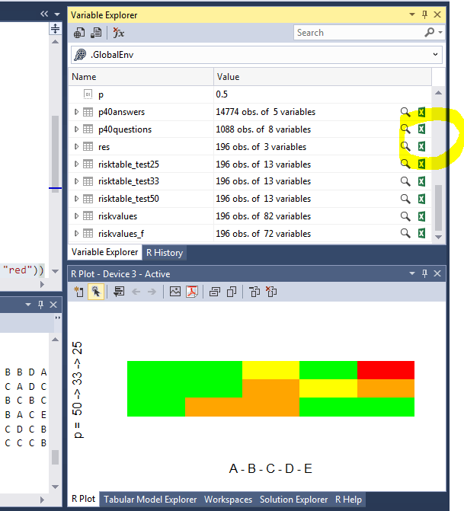The width and height of the screenshot is (464, 511).
Task: Open search options dropdown arrow
Action: click(x=440, y=32)
